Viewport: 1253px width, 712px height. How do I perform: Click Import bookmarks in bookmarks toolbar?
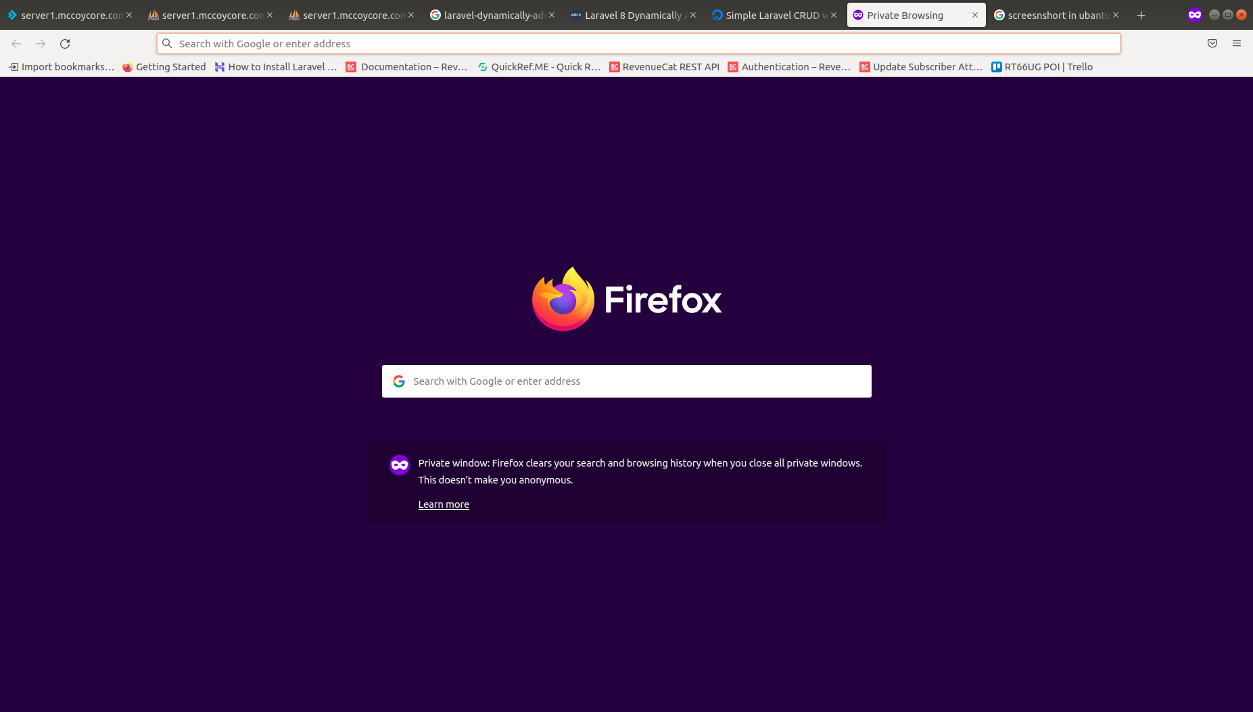click(x=61, y=67)
